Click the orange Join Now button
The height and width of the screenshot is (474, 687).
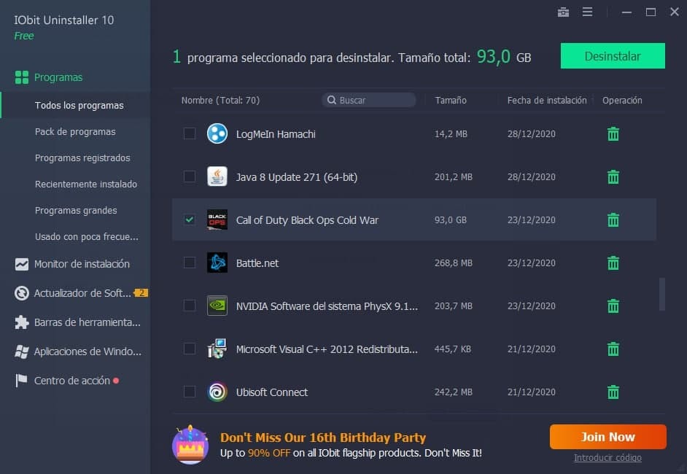pyautogui.click(x=608, y=437)
